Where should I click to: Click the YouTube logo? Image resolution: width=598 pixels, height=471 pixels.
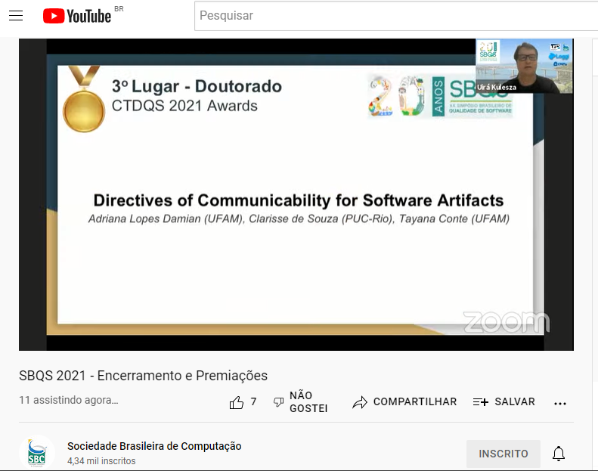[x=77, y=16]
